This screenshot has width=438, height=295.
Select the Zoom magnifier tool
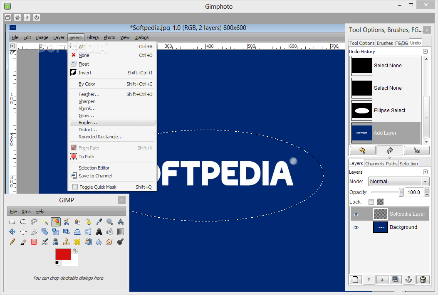110,222
